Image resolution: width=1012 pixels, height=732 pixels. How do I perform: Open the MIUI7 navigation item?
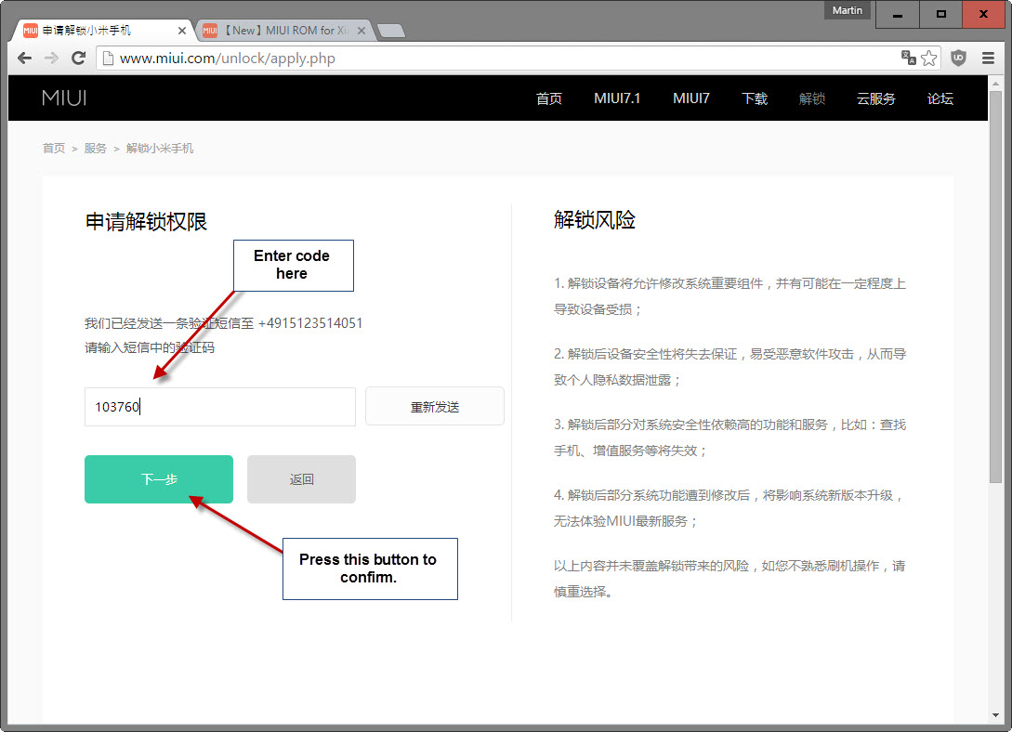coord(691,98)
